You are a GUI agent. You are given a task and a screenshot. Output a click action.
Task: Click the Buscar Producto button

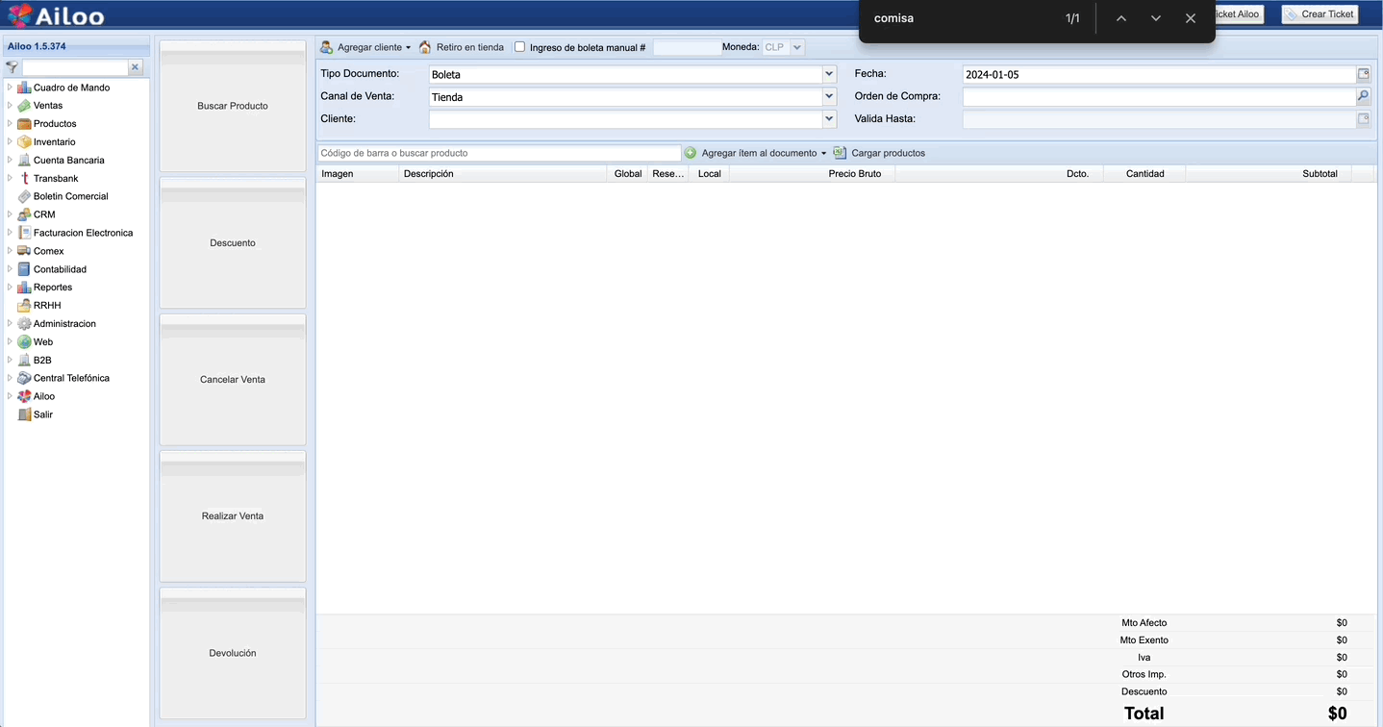click(233, 106)
